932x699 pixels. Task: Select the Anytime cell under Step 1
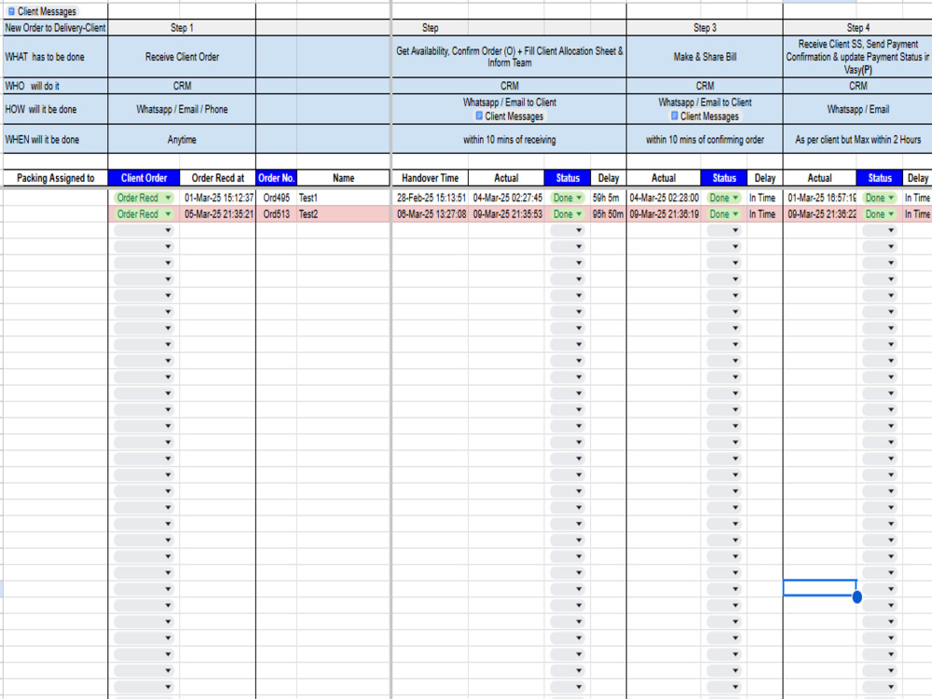182,140
